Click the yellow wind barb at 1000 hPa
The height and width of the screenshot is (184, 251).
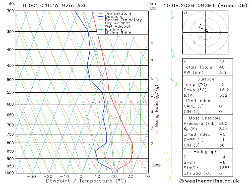pyautogui.click(x=170, y=176)
